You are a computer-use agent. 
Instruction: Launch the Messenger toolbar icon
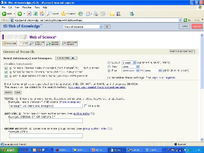[x=131, y=14]
